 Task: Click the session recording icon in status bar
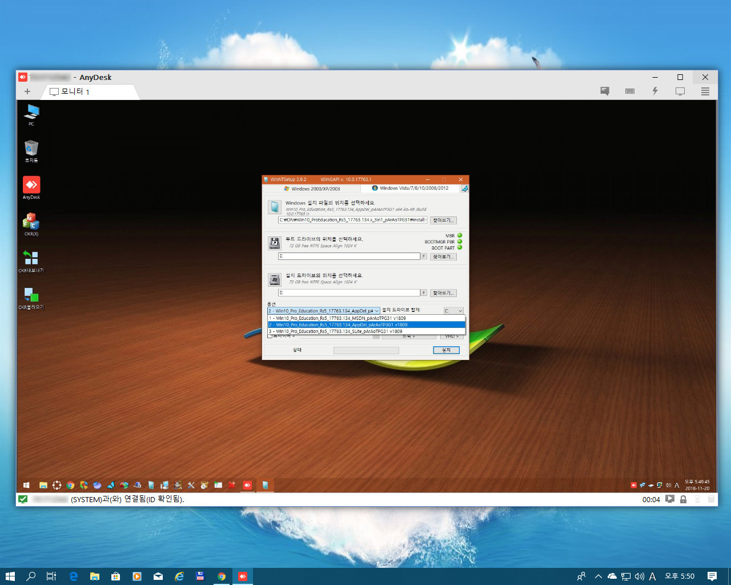pos(670,499)
